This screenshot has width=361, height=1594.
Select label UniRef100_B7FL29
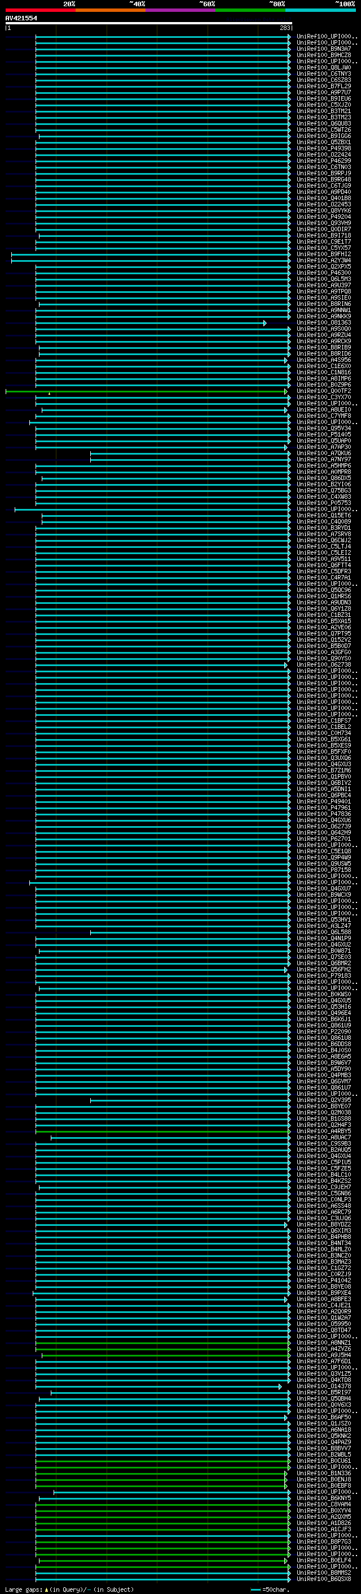[324, 86]
